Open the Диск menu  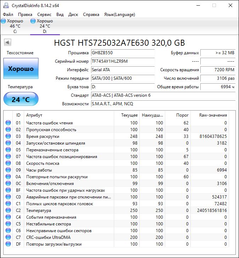[x=73, y=15]
